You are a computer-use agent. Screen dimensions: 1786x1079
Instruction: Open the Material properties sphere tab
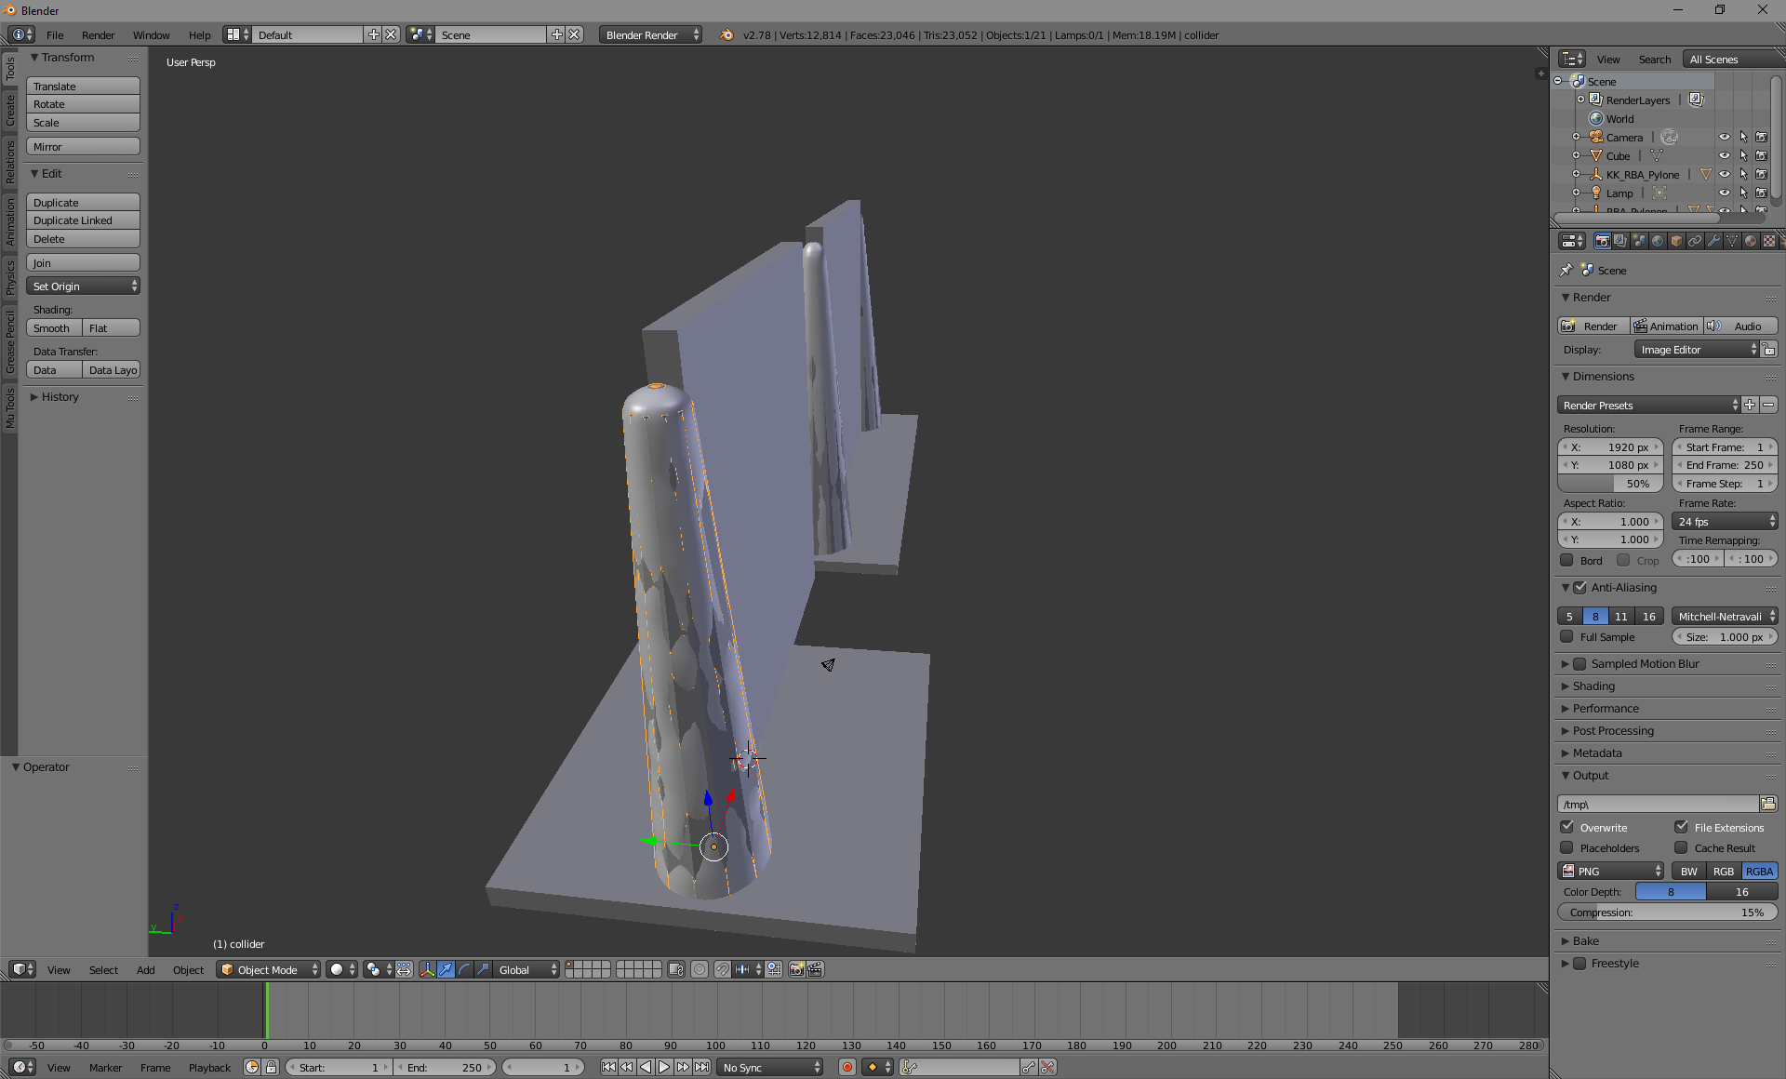tap(1751, 241)
